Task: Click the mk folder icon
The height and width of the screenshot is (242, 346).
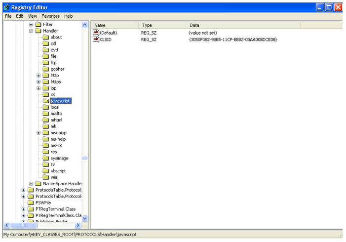Action: [x=46, y=126]
